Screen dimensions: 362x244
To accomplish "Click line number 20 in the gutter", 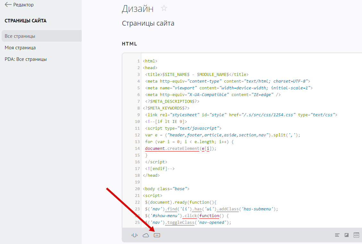I will (137, 189).
